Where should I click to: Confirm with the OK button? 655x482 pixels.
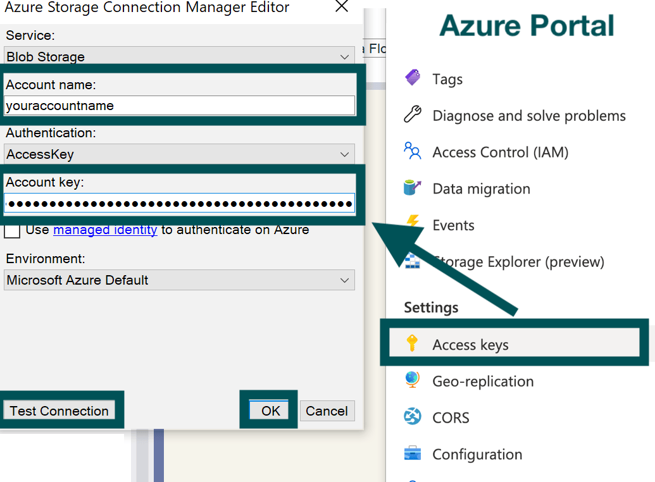coord(268,410)
